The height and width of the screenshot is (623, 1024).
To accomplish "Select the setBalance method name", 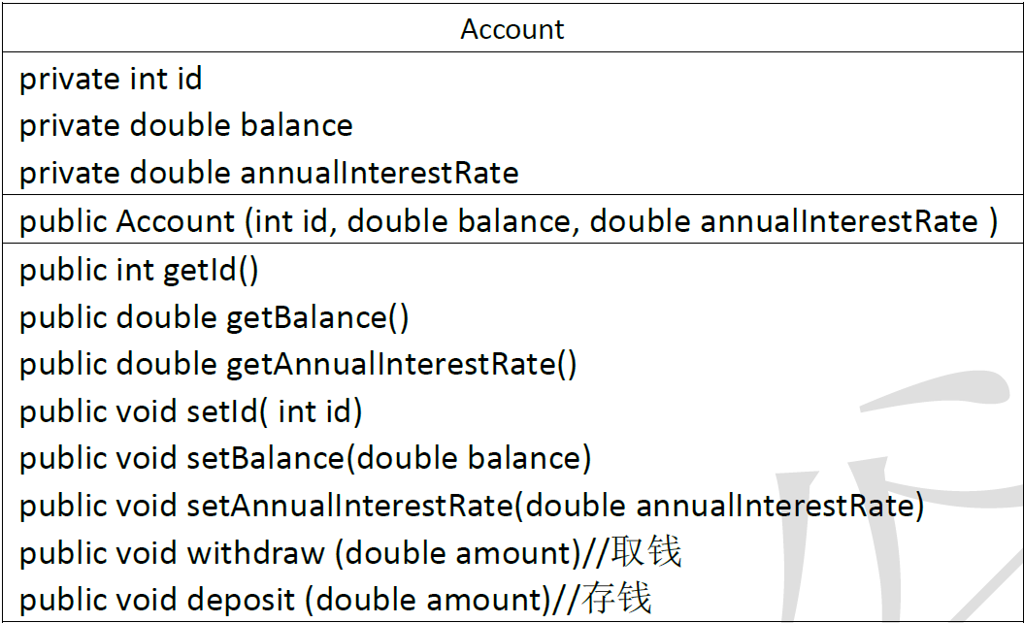I will tap(265, 457).
